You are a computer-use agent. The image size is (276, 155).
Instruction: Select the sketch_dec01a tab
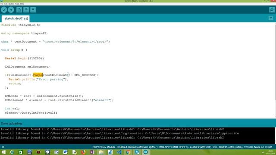[x=16, y=19]
